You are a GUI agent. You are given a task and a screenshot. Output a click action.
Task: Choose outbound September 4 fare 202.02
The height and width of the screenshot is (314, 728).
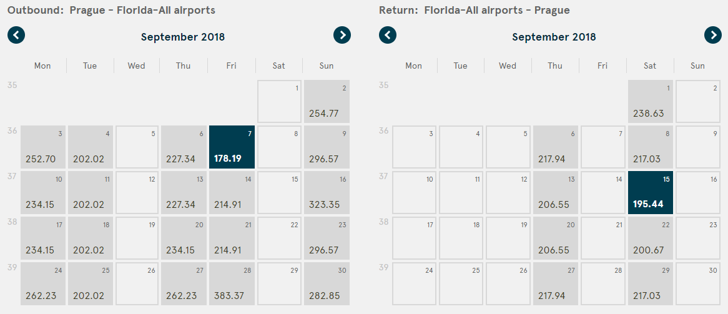[90, 147]
